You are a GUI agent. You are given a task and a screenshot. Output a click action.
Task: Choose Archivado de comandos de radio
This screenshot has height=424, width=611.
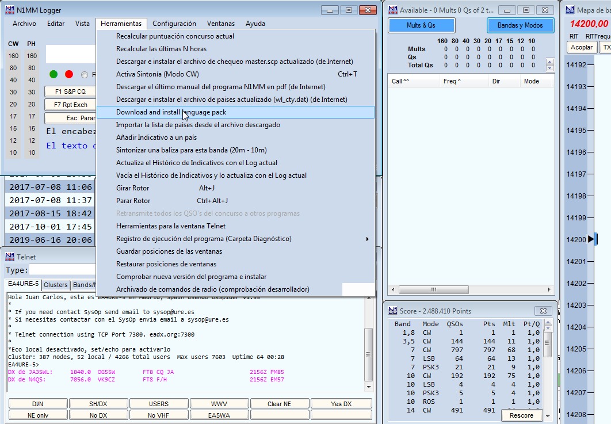pos(235,289)
